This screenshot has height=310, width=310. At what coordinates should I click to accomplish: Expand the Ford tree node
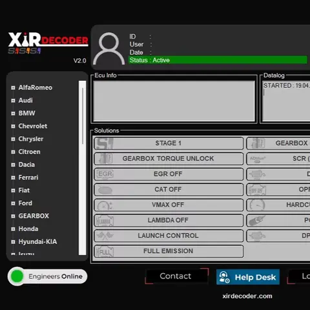coord(13,203)
